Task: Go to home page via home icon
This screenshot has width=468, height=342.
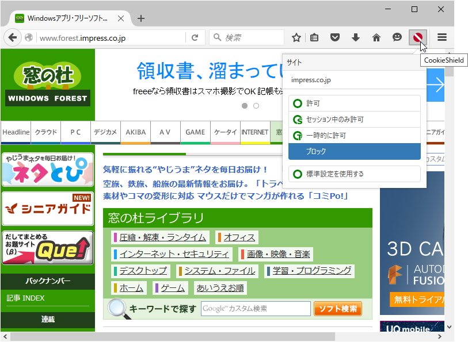Action: tap(376, 37)
